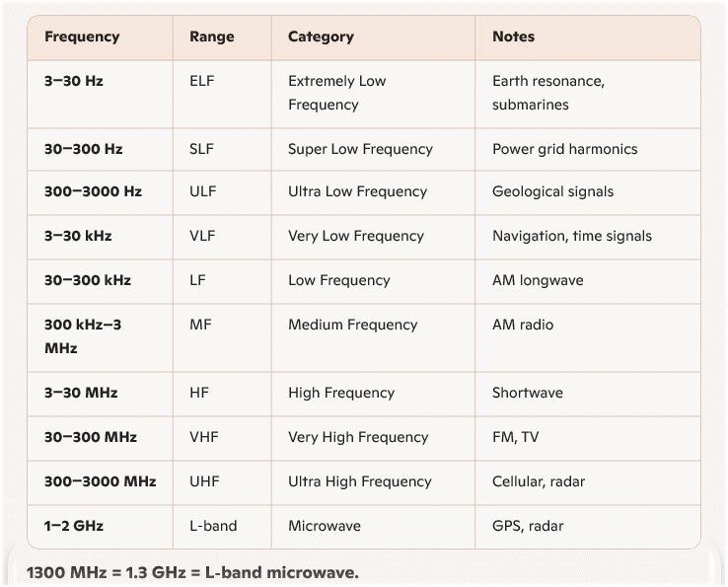Viewport: 728px width, 587px height.
Task: Click the Power grid harmonics note
Action: click(x=564, y=149)
